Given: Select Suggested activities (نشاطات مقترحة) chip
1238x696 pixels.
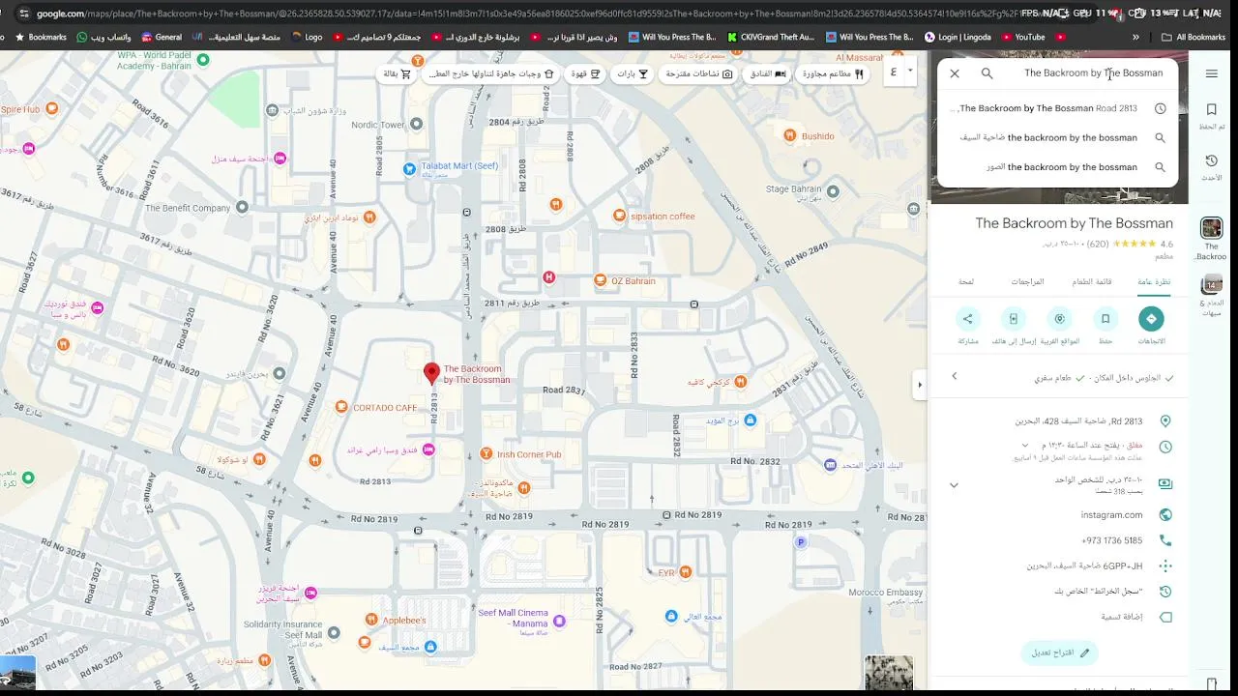Looking at the screenshot, I should click(x=697, y=73).
